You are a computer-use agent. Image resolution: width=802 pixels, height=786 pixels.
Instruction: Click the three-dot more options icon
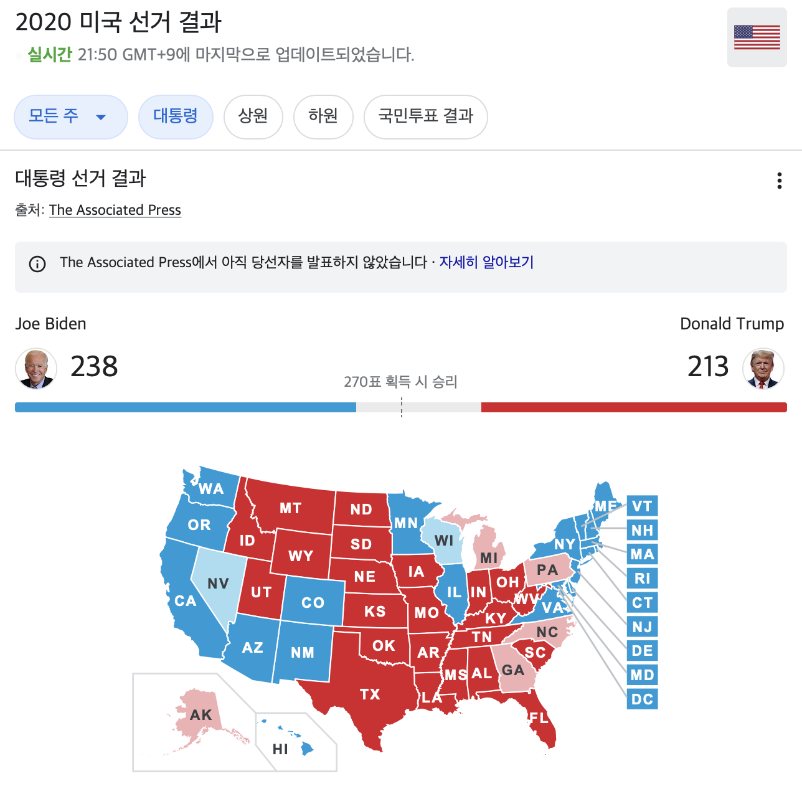coord(779,181)
